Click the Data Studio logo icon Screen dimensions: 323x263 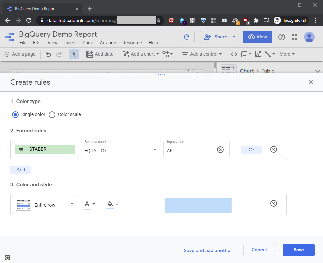(x=10, y=37)
